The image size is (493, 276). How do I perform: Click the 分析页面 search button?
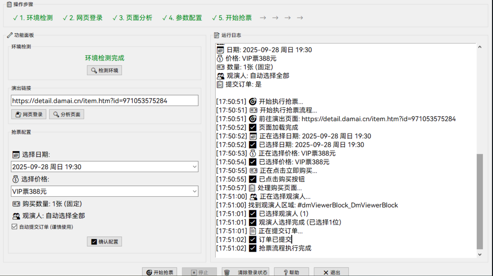(x=67, y=114)
